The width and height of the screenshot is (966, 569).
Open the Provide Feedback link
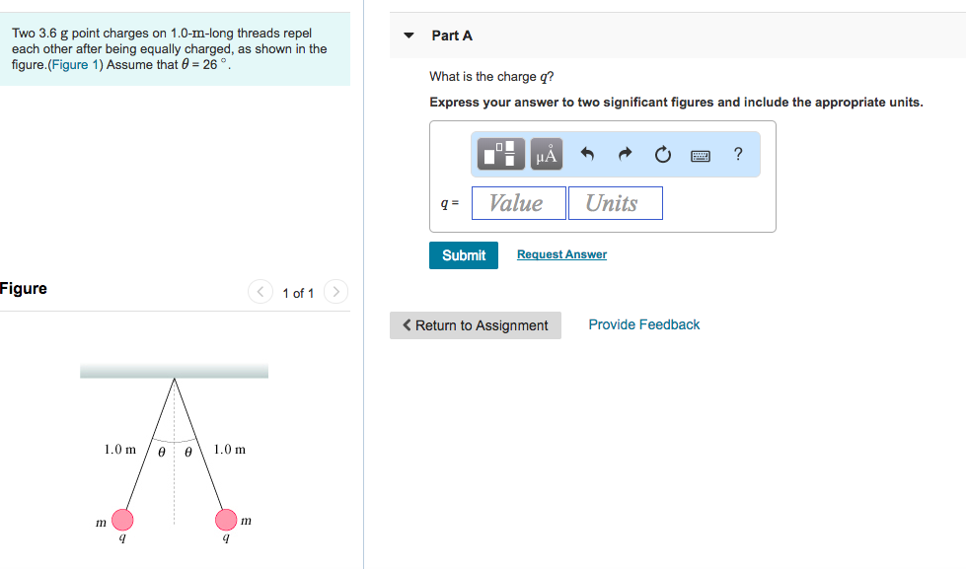pos(643,324)
